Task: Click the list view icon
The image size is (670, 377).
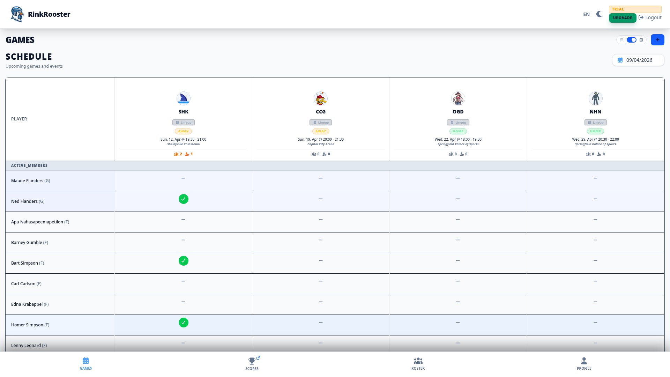Action: point(621,40)
